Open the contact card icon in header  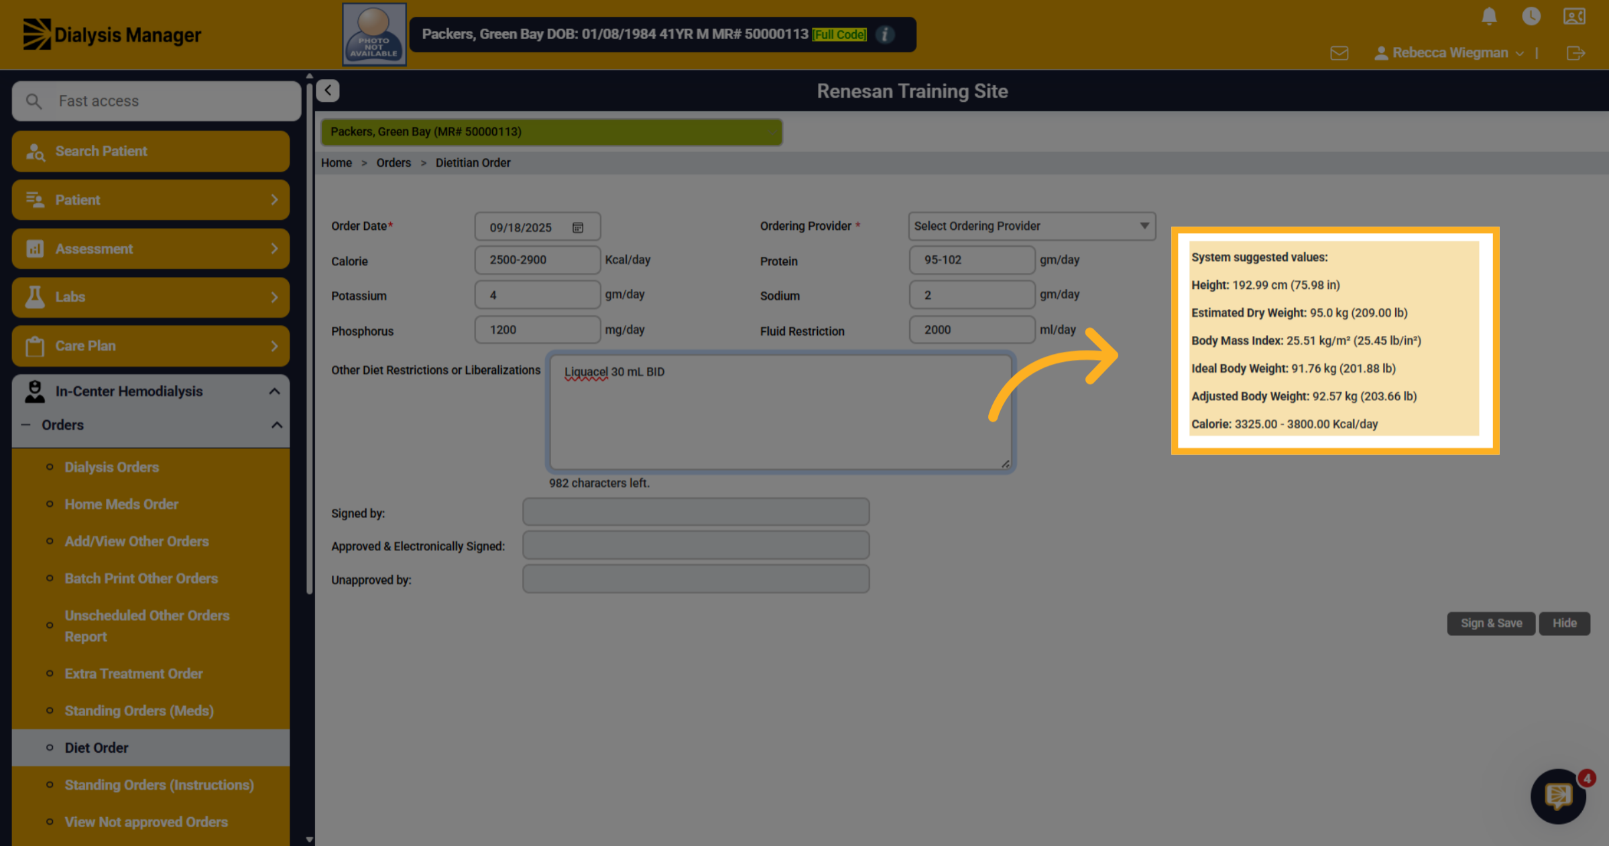(x=1574, y=16)
